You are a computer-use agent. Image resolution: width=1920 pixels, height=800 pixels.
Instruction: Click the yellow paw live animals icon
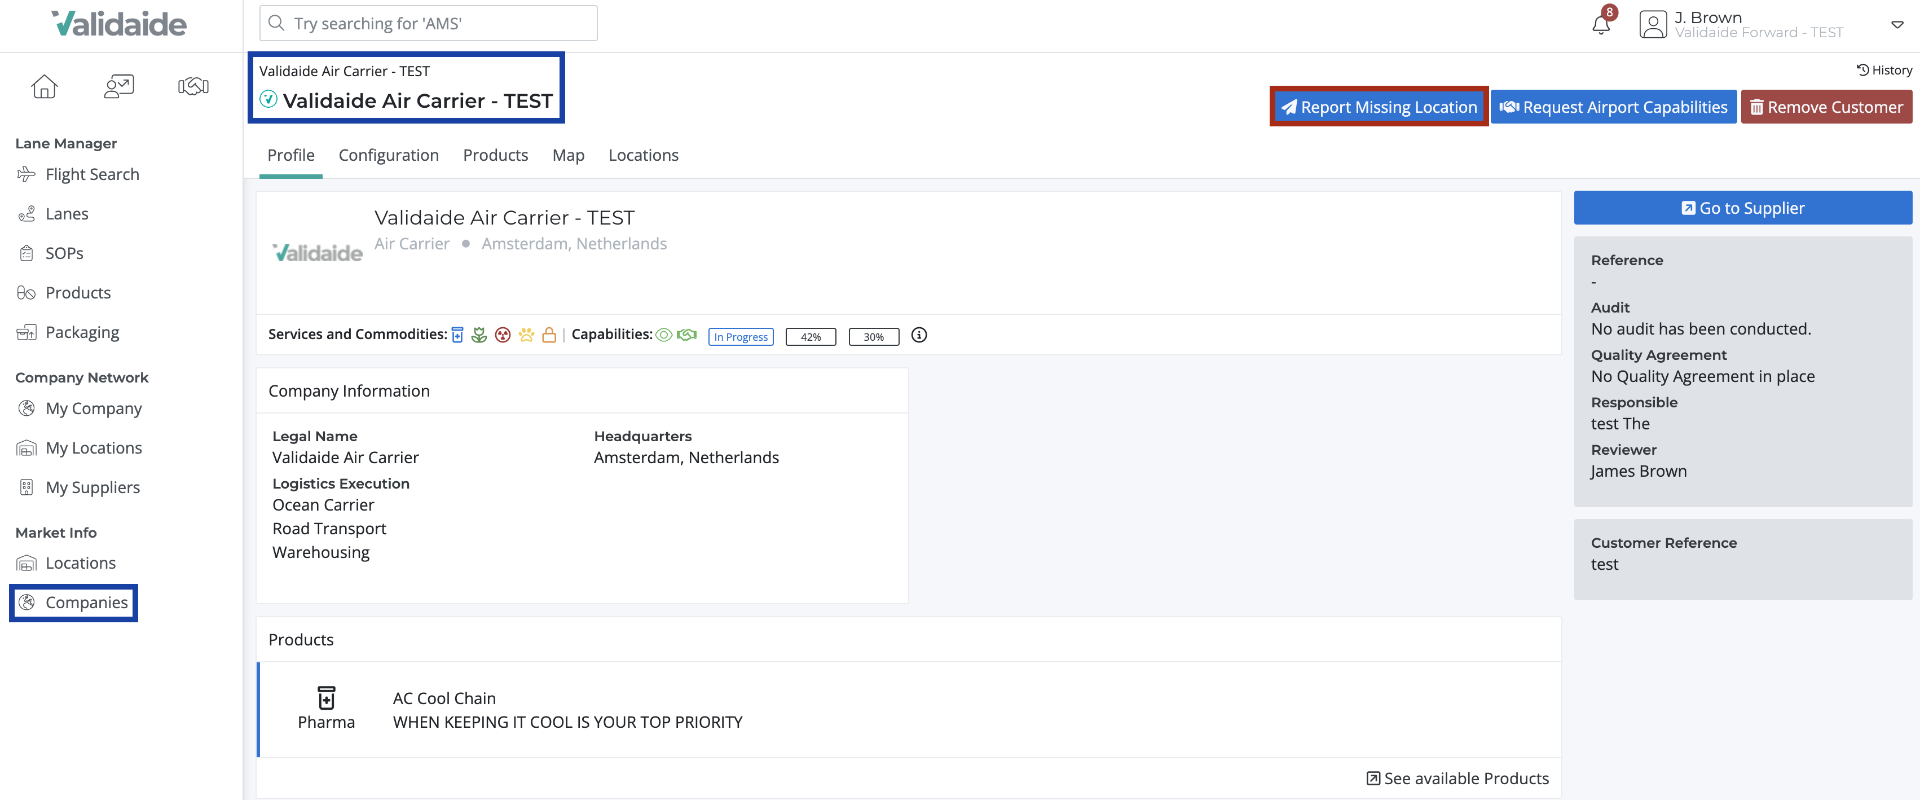526,335
